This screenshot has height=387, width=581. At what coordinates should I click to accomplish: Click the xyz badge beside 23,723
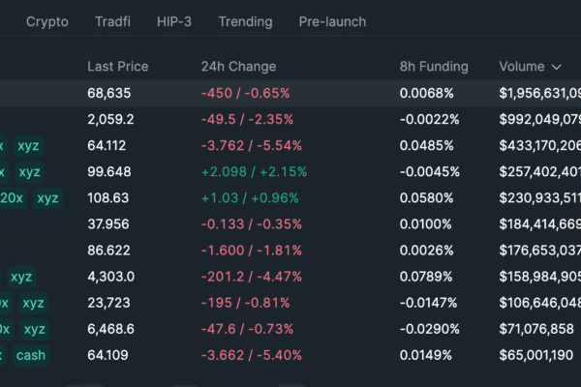tap(33, 303)
